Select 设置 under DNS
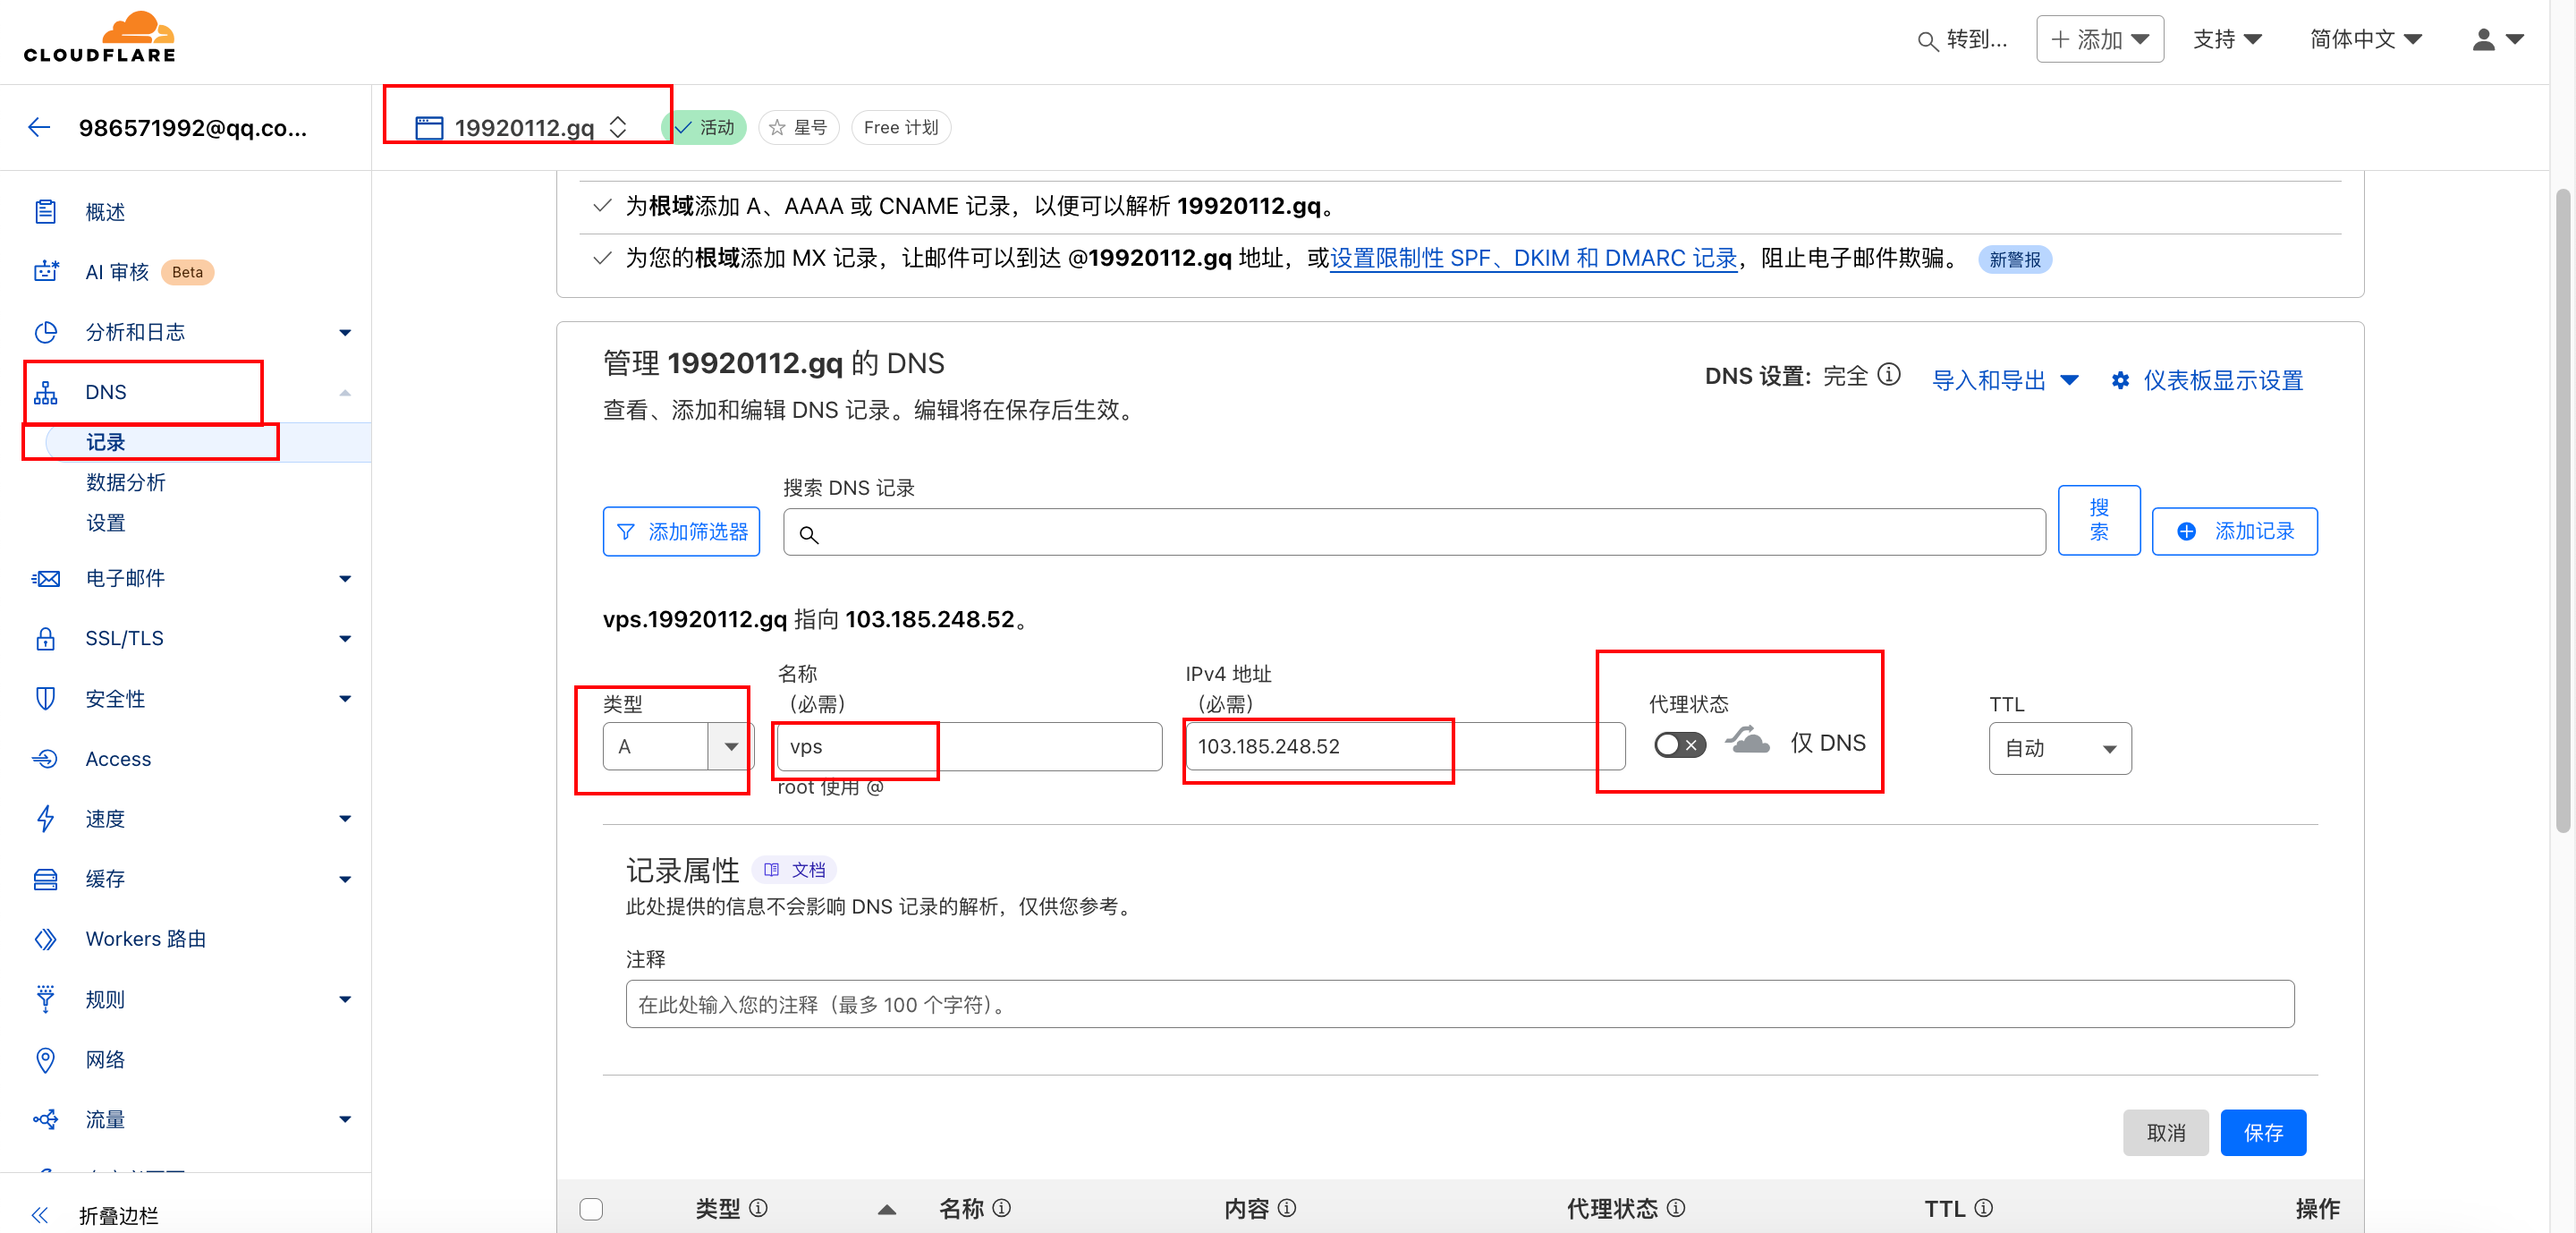This screenshot has height=1233, width=2576. click(106, 523)
